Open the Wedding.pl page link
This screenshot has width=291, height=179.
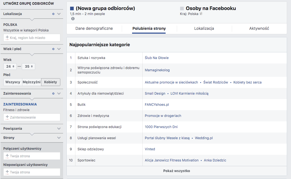click(204, 138)
